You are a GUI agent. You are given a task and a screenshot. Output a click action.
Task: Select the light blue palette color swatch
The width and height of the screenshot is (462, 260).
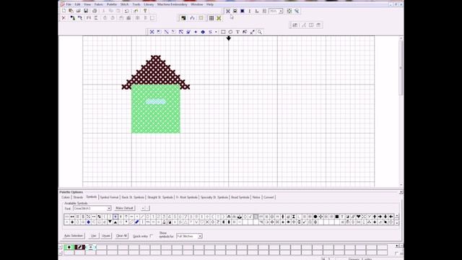(x=90, y=247)
